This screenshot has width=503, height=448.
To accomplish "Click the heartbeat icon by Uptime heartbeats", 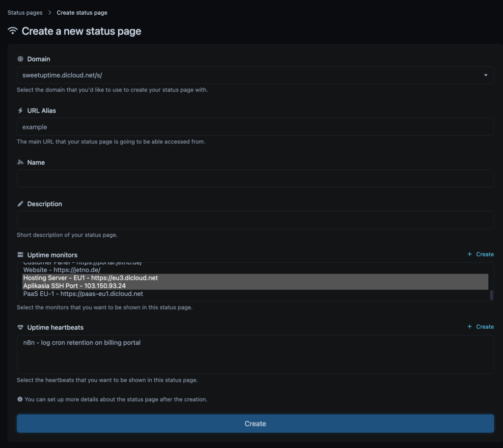I will coord(20,327).
